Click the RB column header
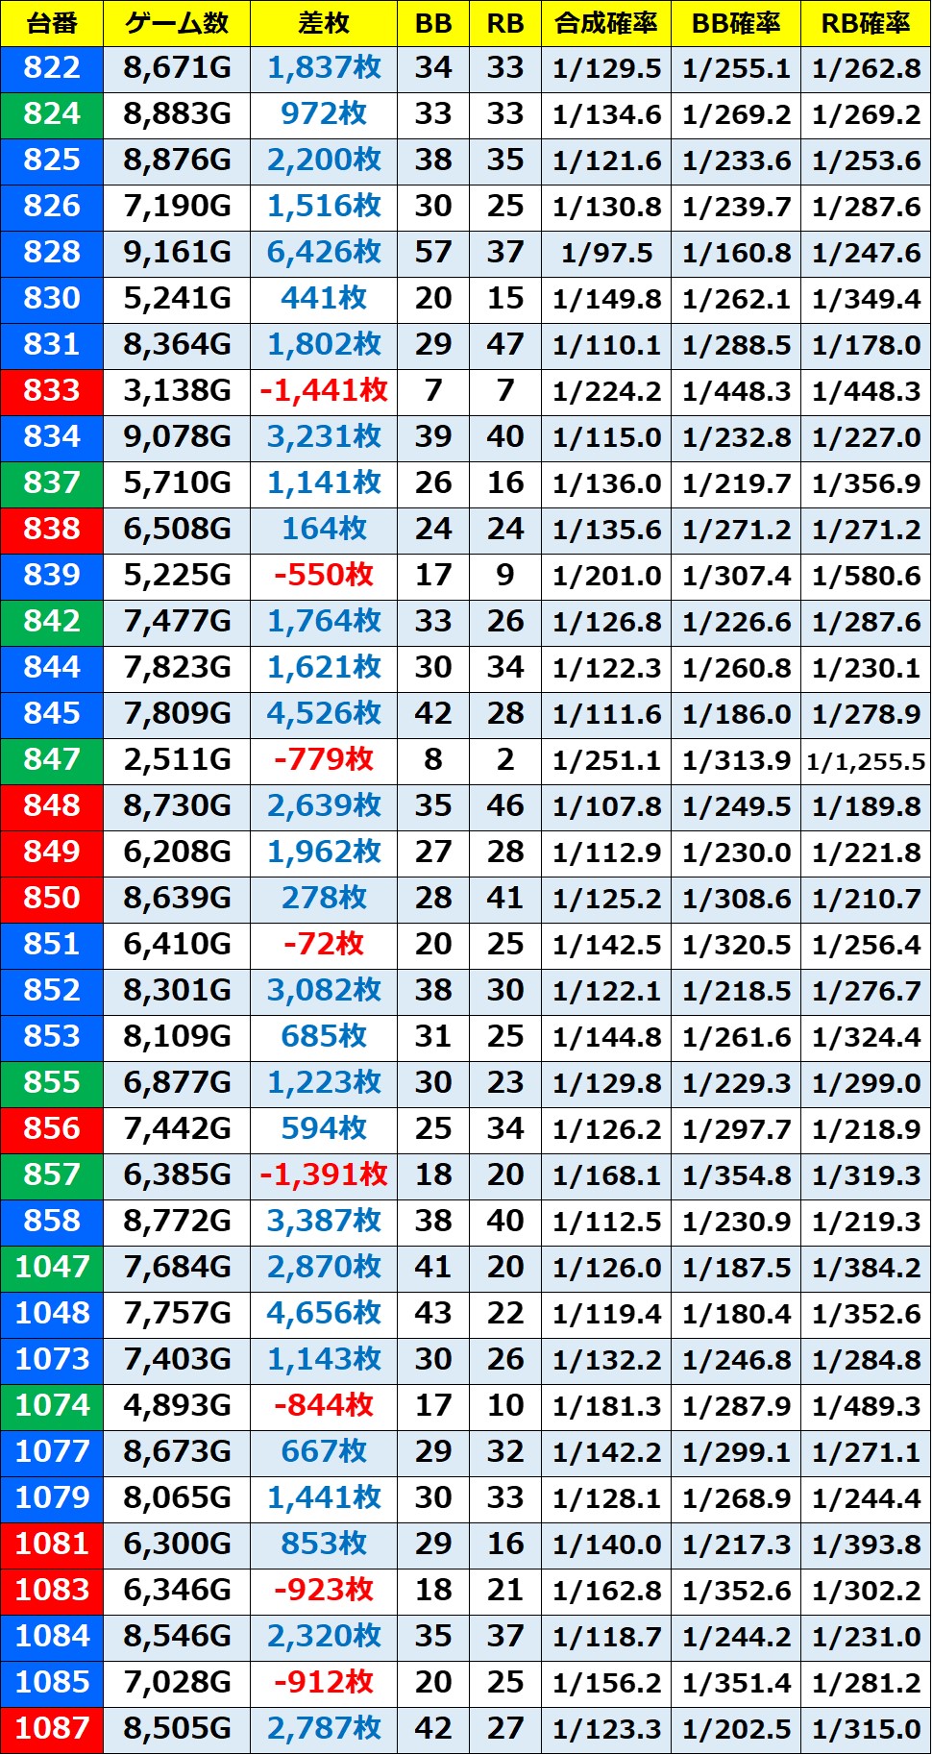The height and width of the screenshot is (1755, 932). click(x=505, y=23)
